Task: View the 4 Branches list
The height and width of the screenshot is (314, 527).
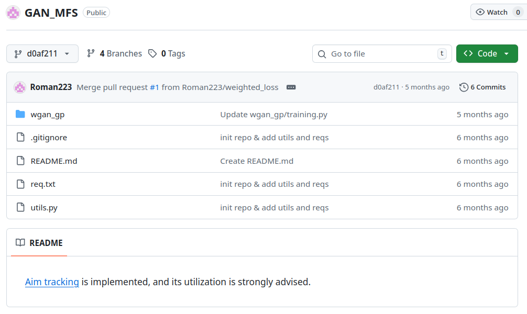Action: click(x=114, y=53)
